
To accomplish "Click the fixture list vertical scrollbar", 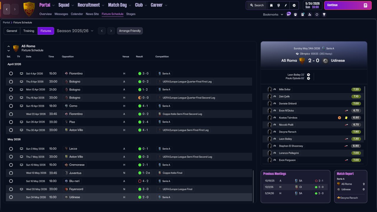I will (x=253, y=186).
